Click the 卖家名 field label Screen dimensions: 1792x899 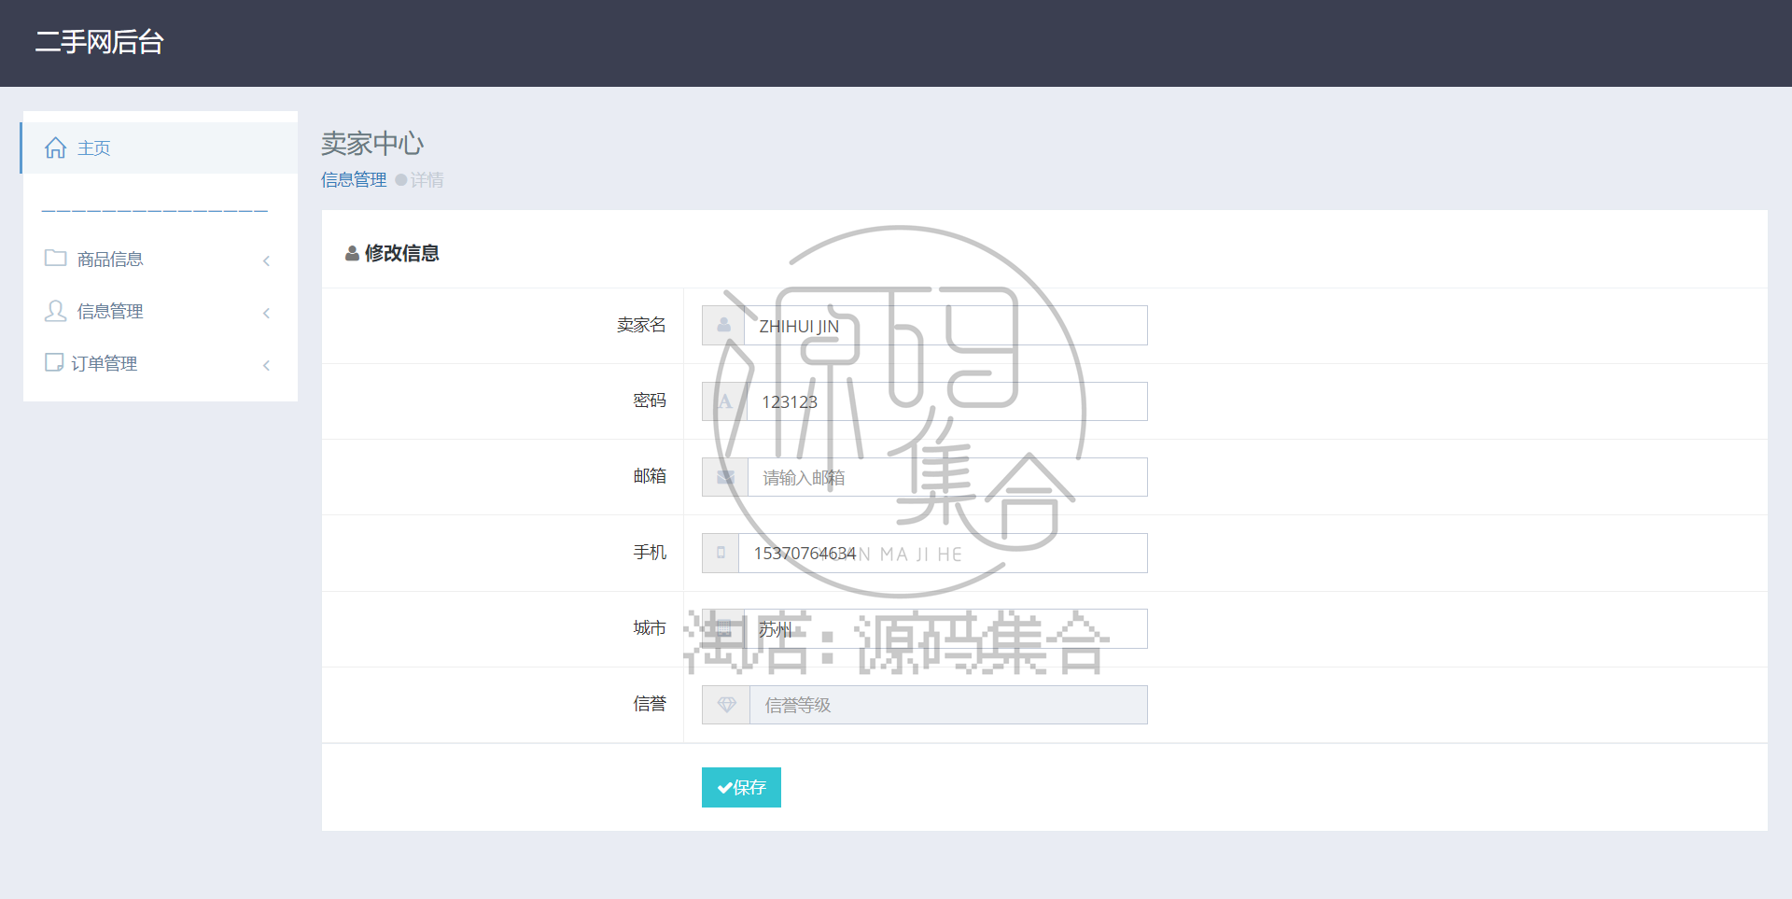click(x=641, y=325)
